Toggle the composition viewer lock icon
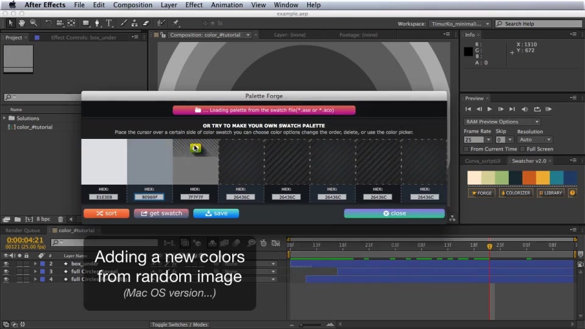The image size is (585, 329). point(163,35)
